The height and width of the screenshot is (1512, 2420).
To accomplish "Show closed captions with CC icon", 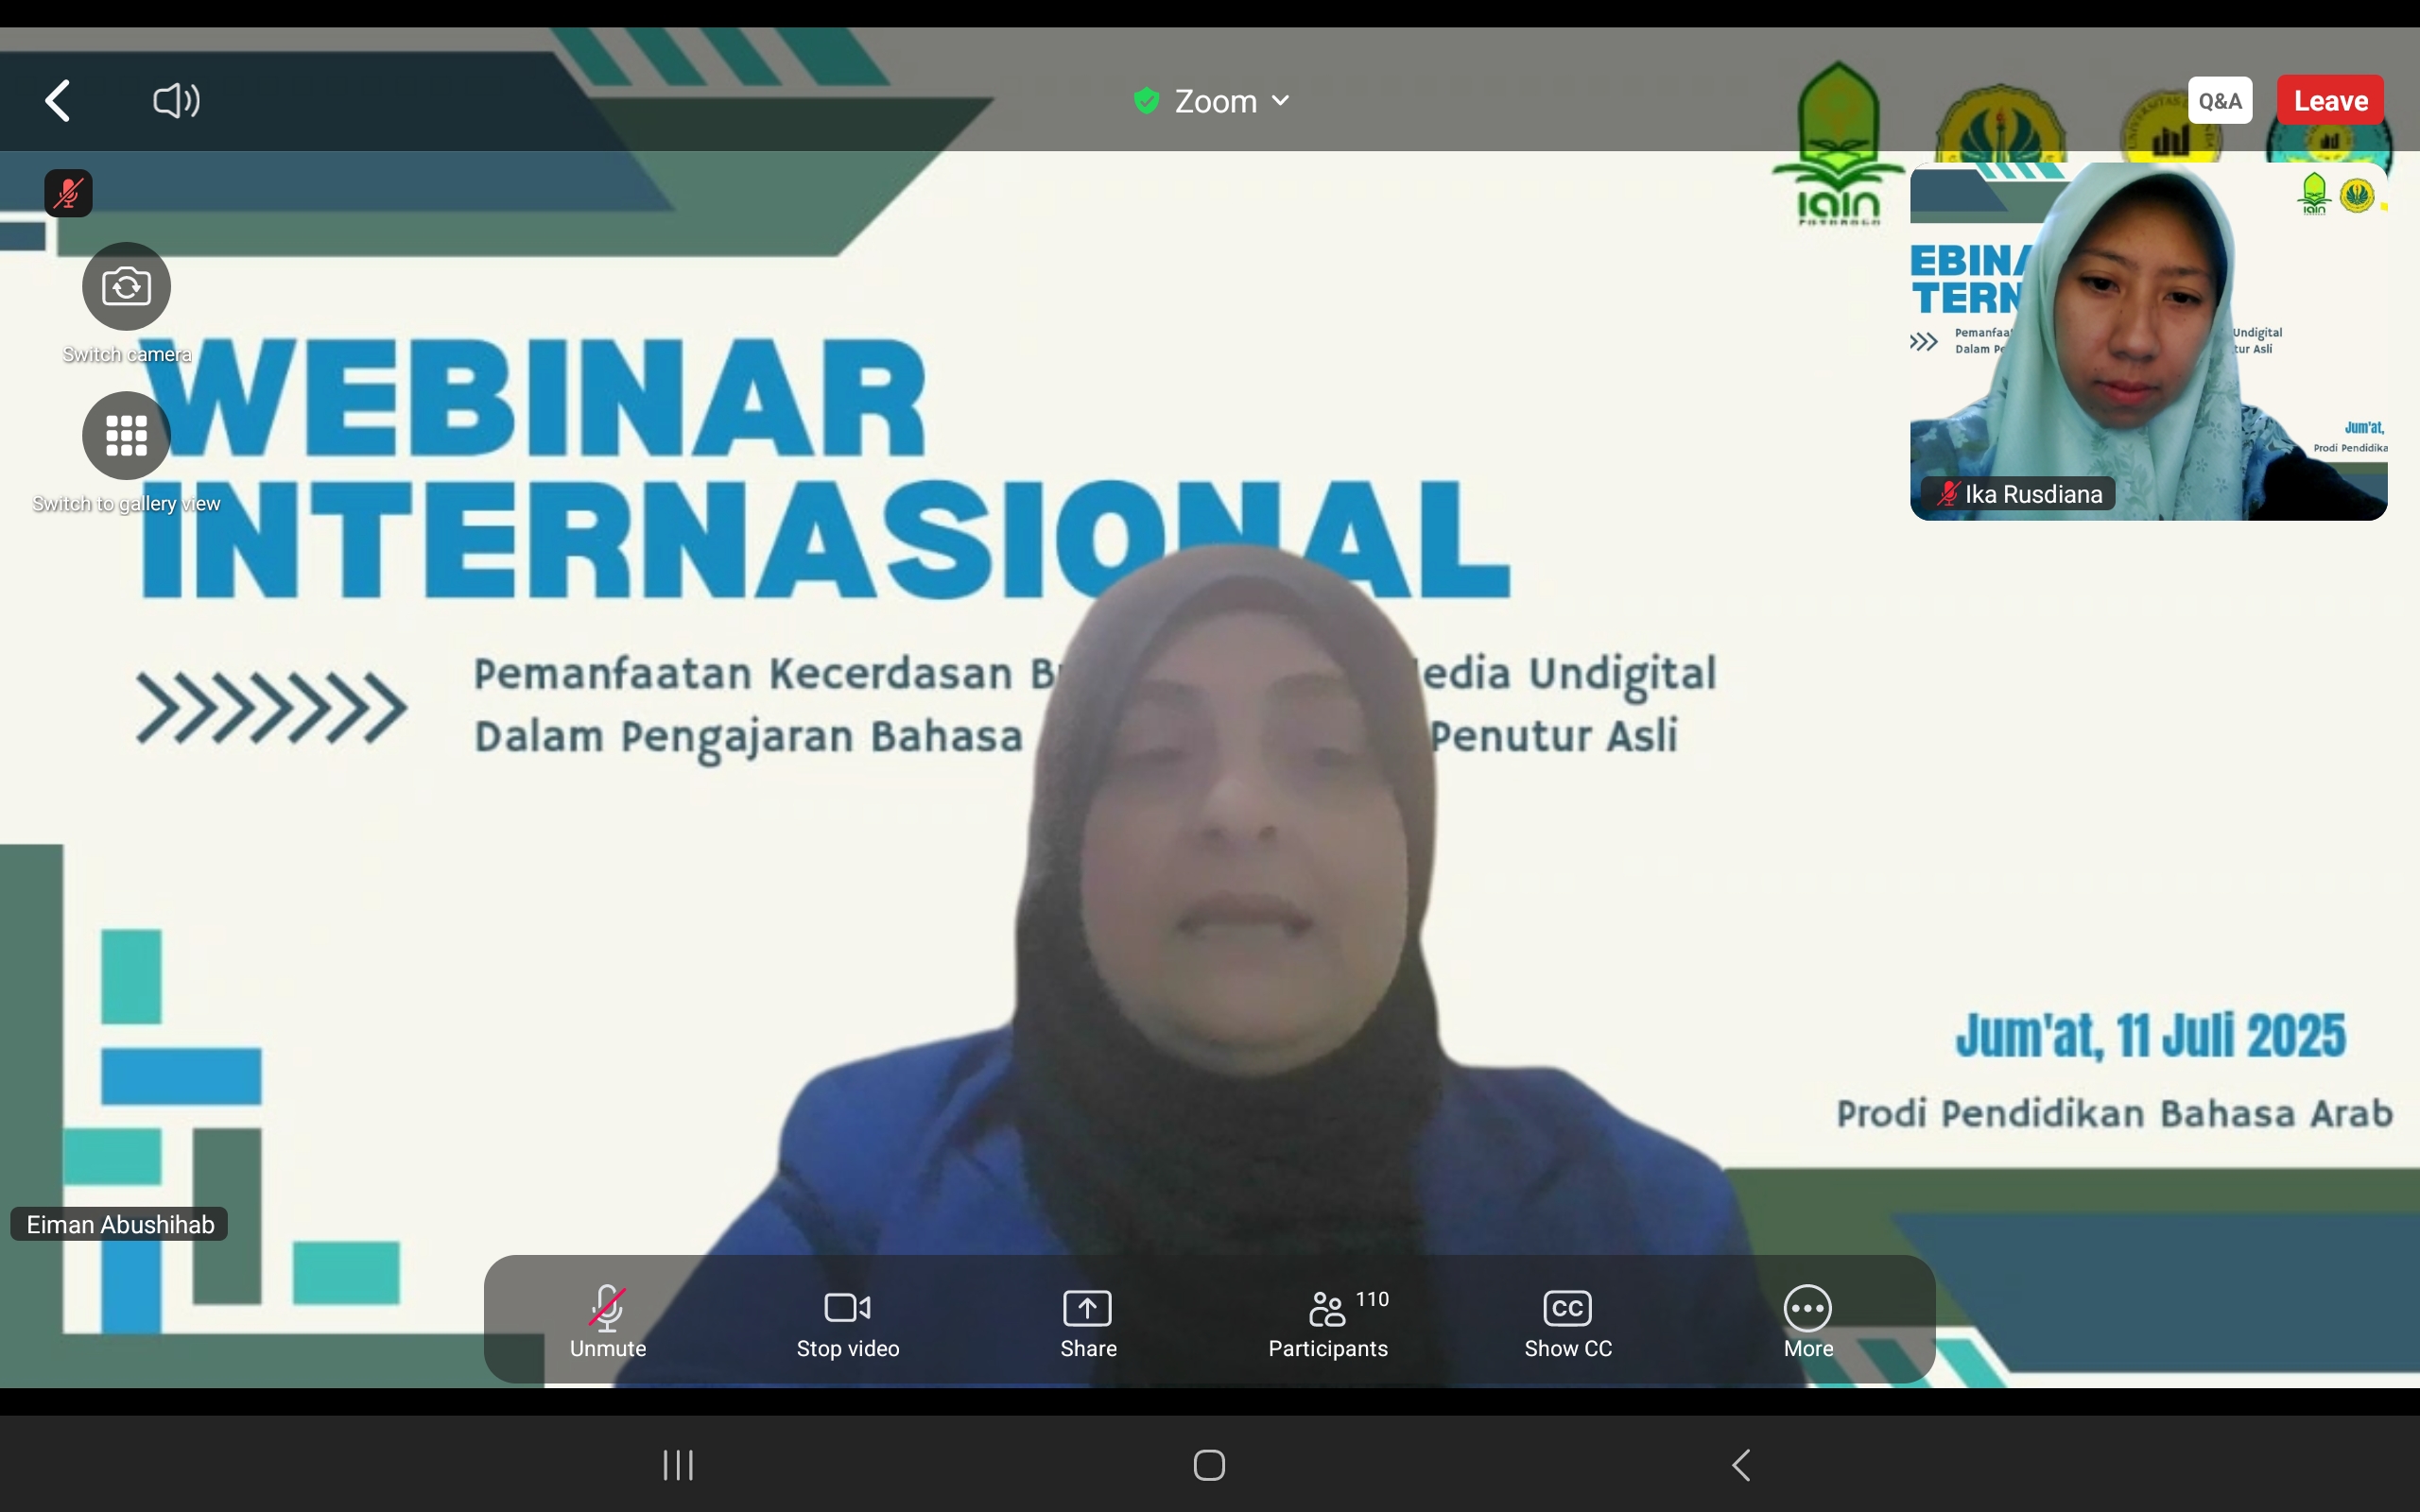I will click(1567, 1320).
